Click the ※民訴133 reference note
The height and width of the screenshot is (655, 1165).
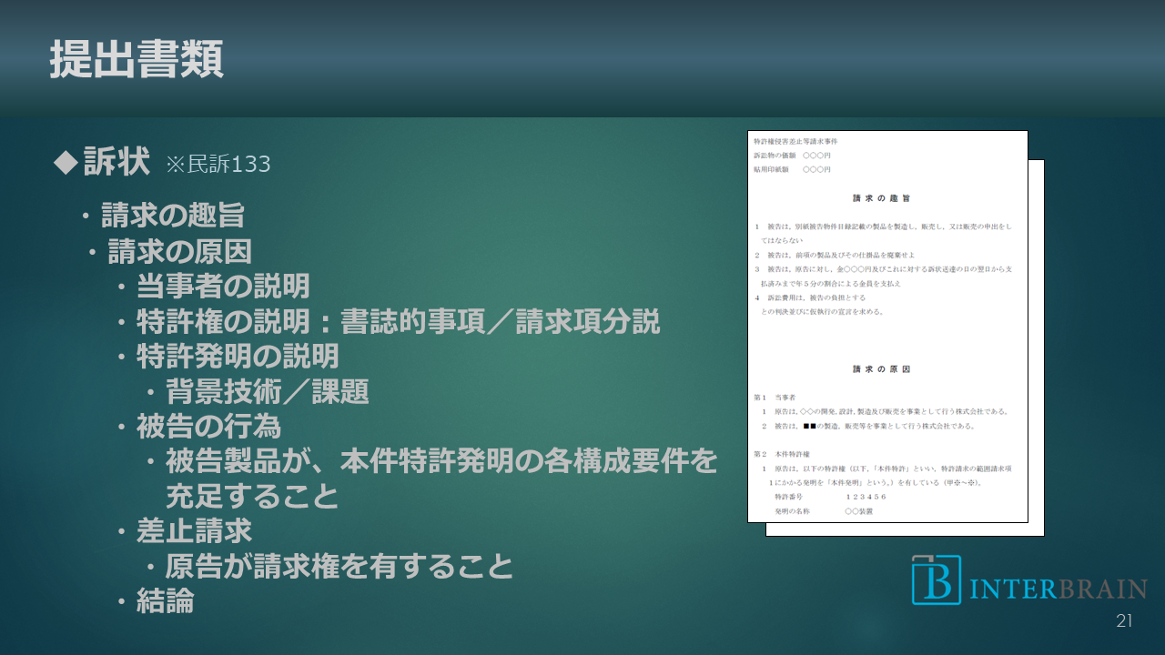218,165
